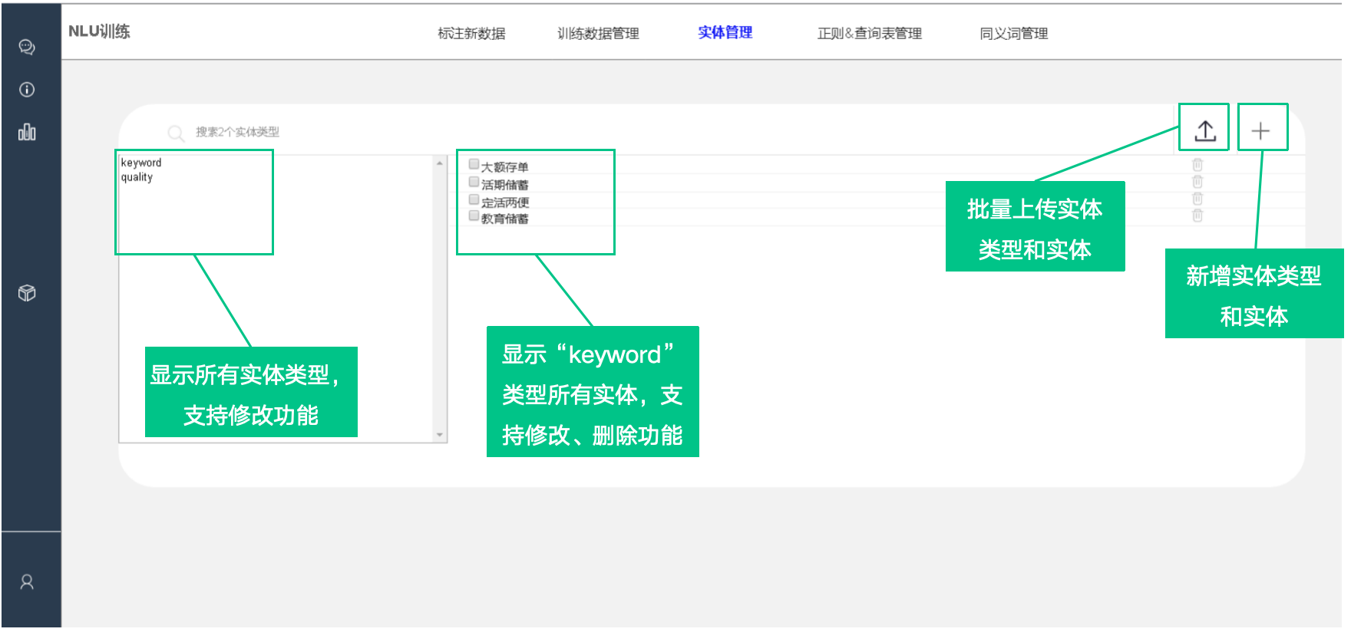Click the entity type list scrollbar up arrow
Screen dimensions: 1351x632
click(x=440, y=163)
